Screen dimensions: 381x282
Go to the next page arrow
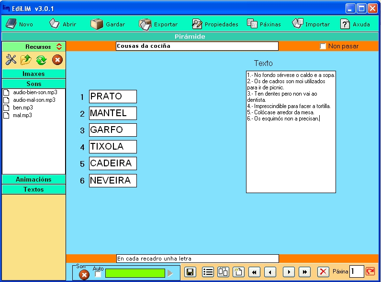[x=288, y=272]
